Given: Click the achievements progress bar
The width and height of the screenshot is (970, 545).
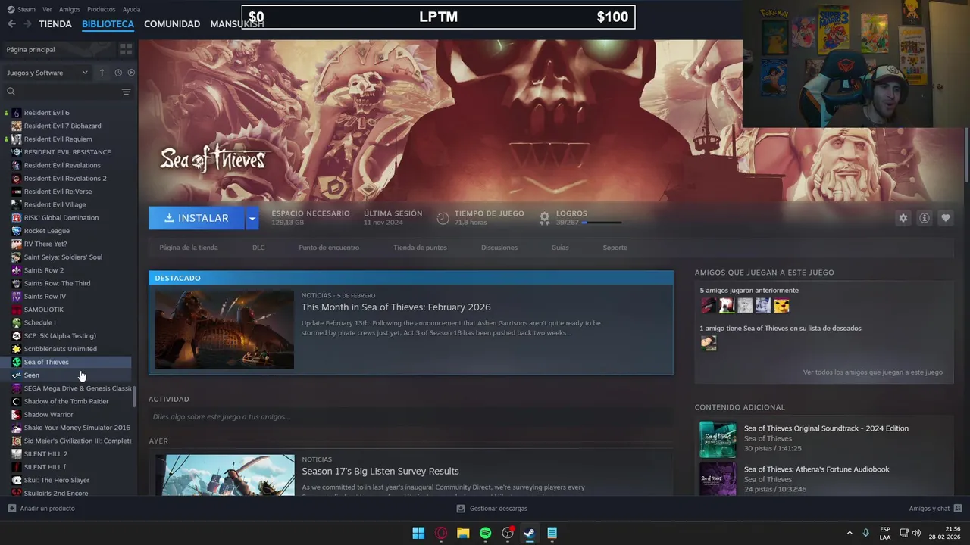Looking at the screenshot, I should point(602,223).
